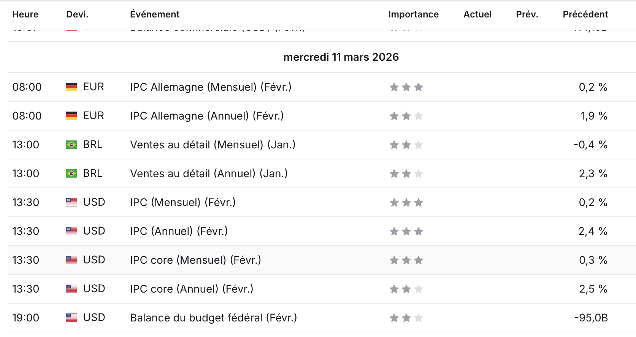Open IPC (Annuel) (Févr.) event details
This screenshot has width=636, height=337.
click(179, 231)
